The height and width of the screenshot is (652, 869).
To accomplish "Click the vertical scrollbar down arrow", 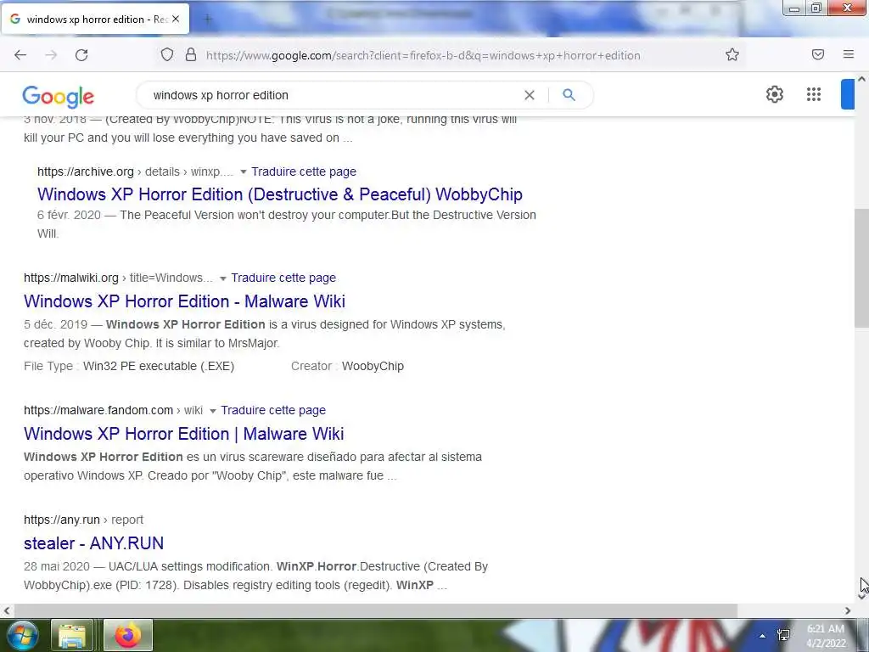I will pos(862,597).
